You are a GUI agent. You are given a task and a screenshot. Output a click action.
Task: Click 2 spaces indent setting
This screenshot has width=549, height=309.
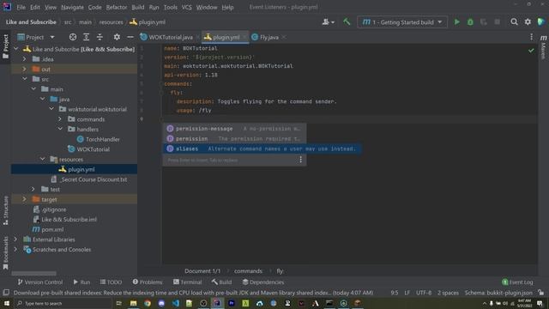[x=448, y=293]
